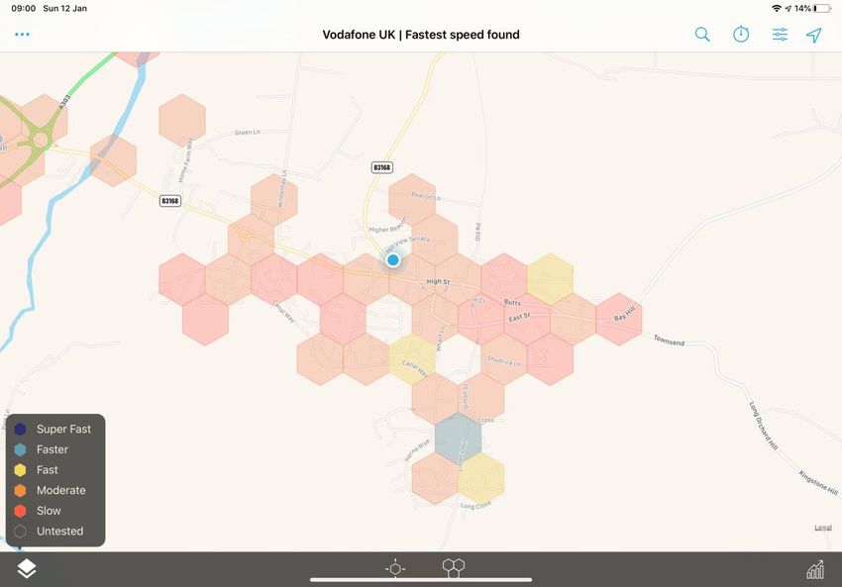Tap the hexagon over Beacon Ln
This screenshot has width=842, height=587.
412,200
